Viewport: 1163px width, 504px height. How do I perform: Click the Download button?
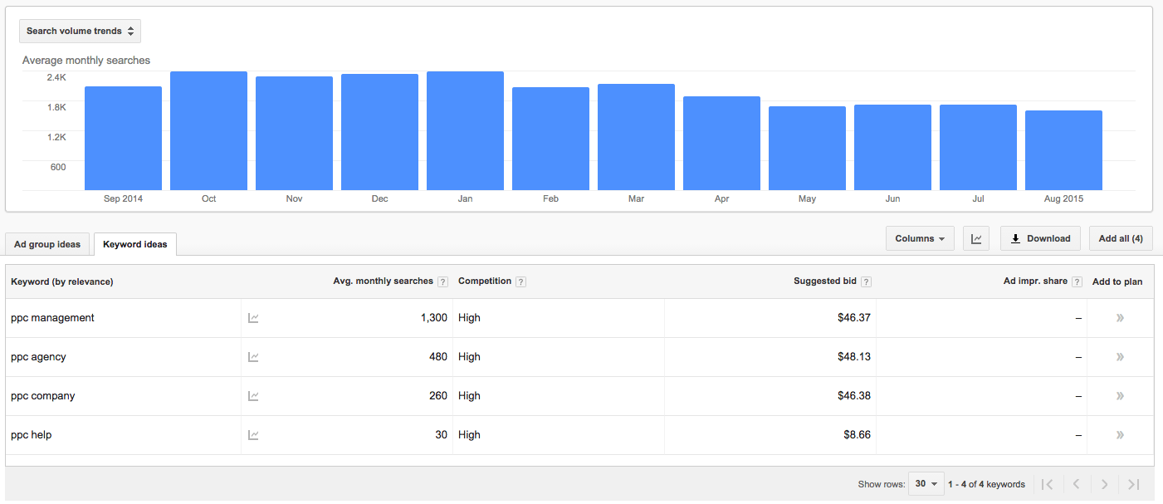(1041, 238)
